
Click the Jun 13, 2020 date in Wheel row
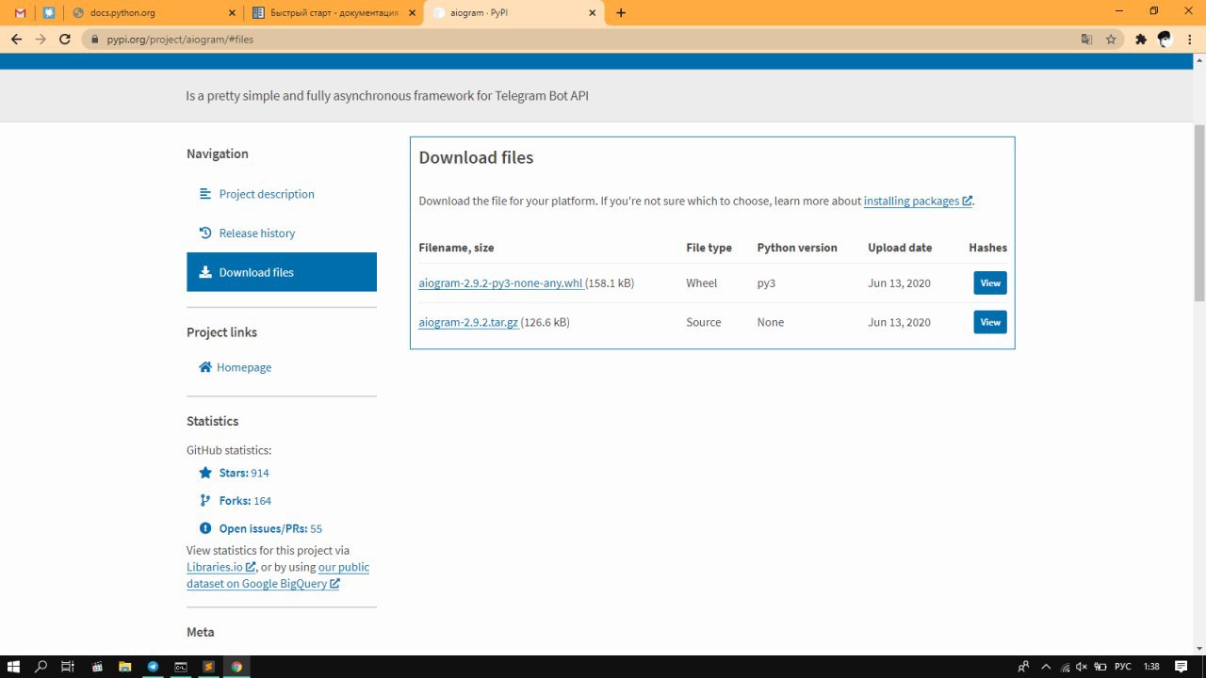click(899, 283)
